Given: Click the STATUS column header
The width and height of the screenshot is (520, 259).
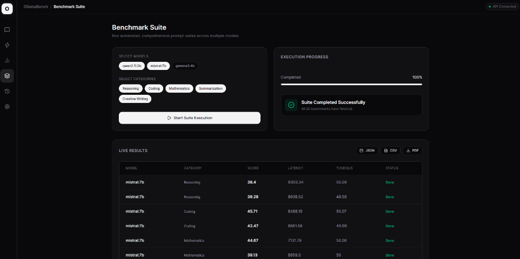Looking at the screenshot, I should pos(392,168).
